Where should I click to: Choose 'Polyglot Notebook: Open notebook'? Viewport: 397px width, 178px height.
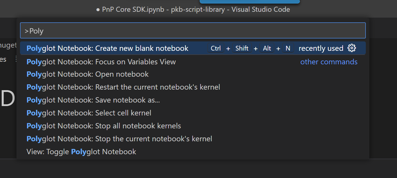87,74
